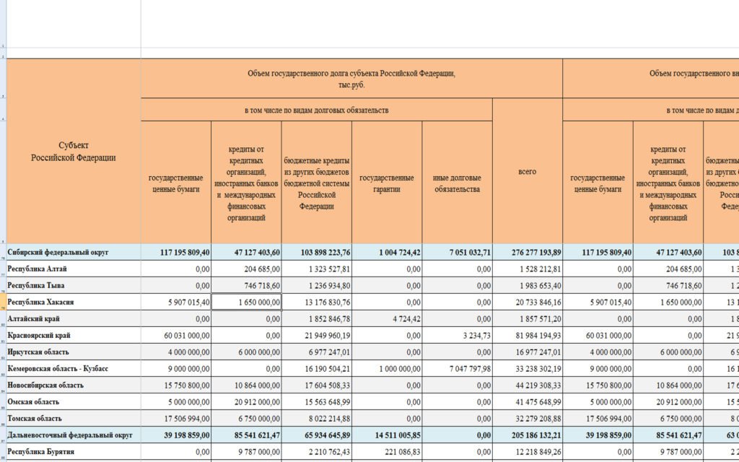Select the Республика Бурятия row label
The image size is (739, 462).
[74, 452]
